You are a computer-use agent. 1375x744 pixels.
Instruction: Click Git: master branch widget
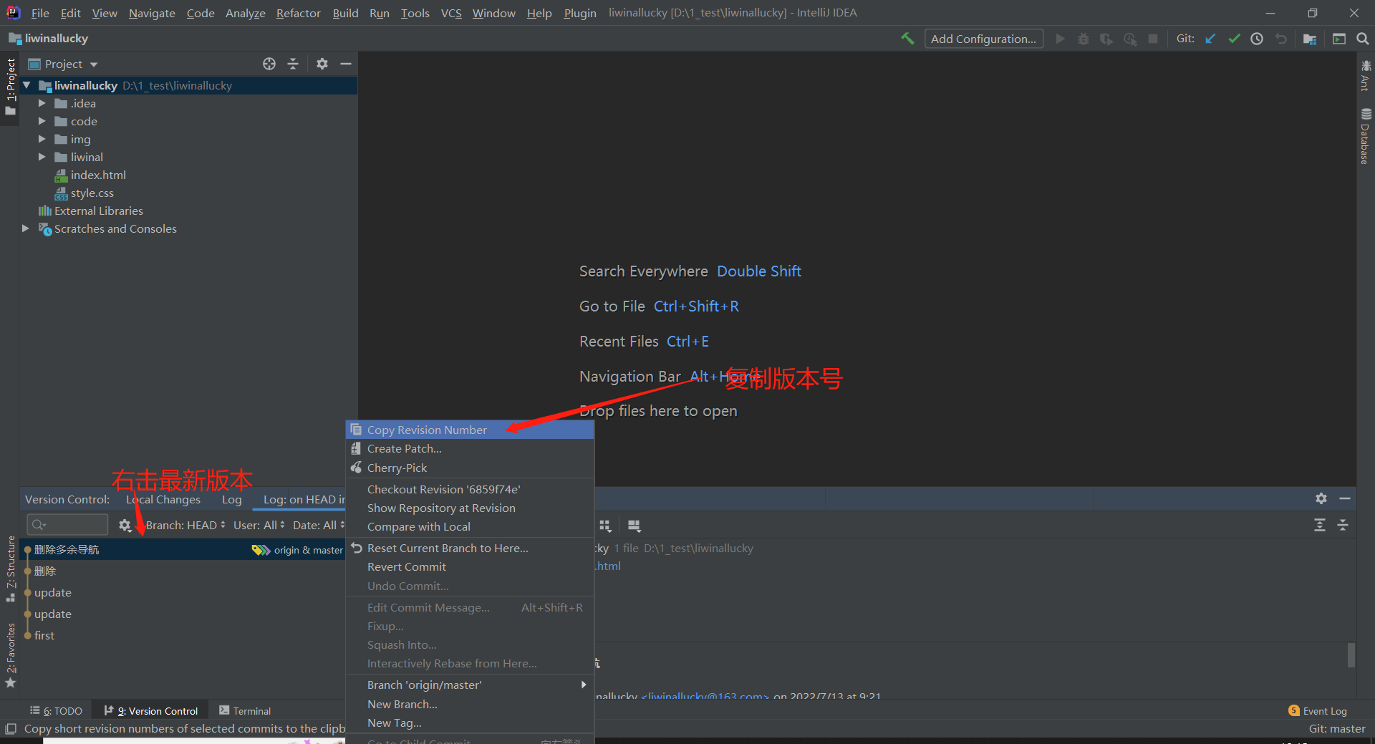tap(1336, 729)
